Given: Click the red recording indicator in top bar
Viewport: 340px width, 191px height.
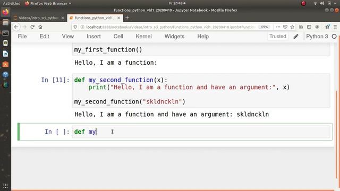Looking at the screenshot, I should pos(303,3).
